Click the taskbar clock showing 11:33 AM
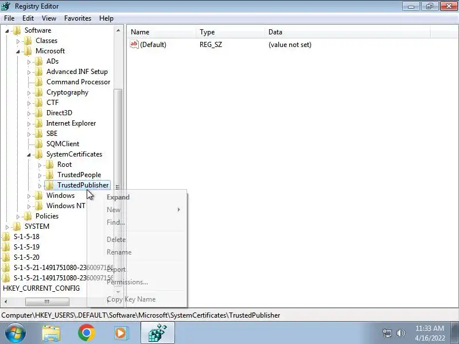 point(430,333)
